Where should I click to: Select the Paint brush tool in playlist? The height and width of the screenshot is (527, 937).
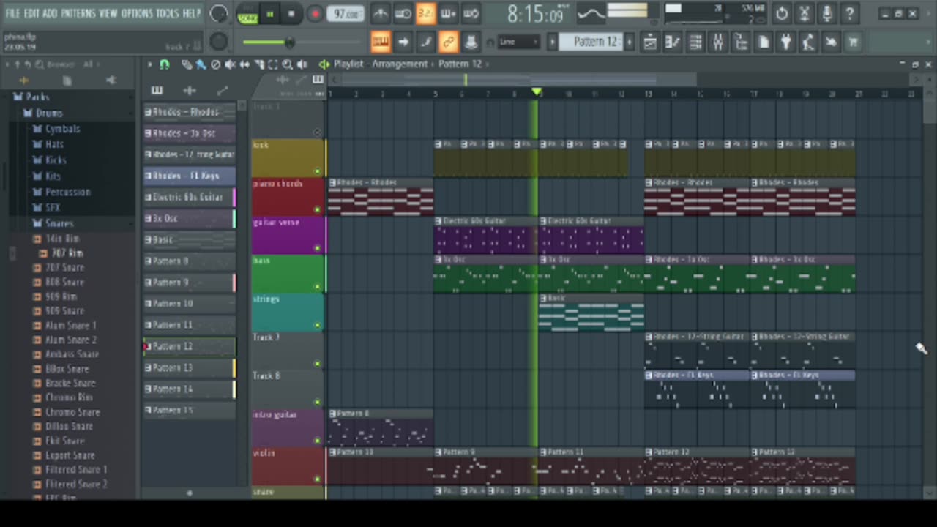200,64
